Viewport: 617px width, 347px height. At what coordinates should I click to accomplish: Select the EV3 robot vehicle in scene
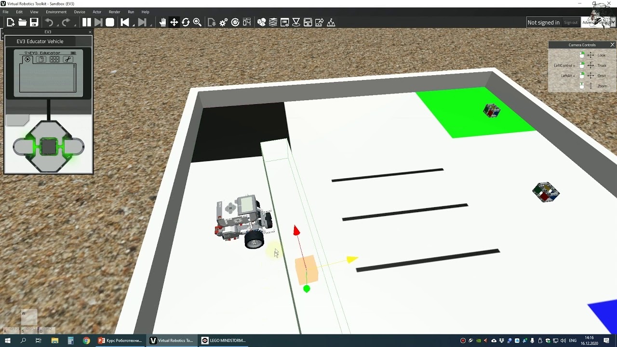(x=245, y=221)
